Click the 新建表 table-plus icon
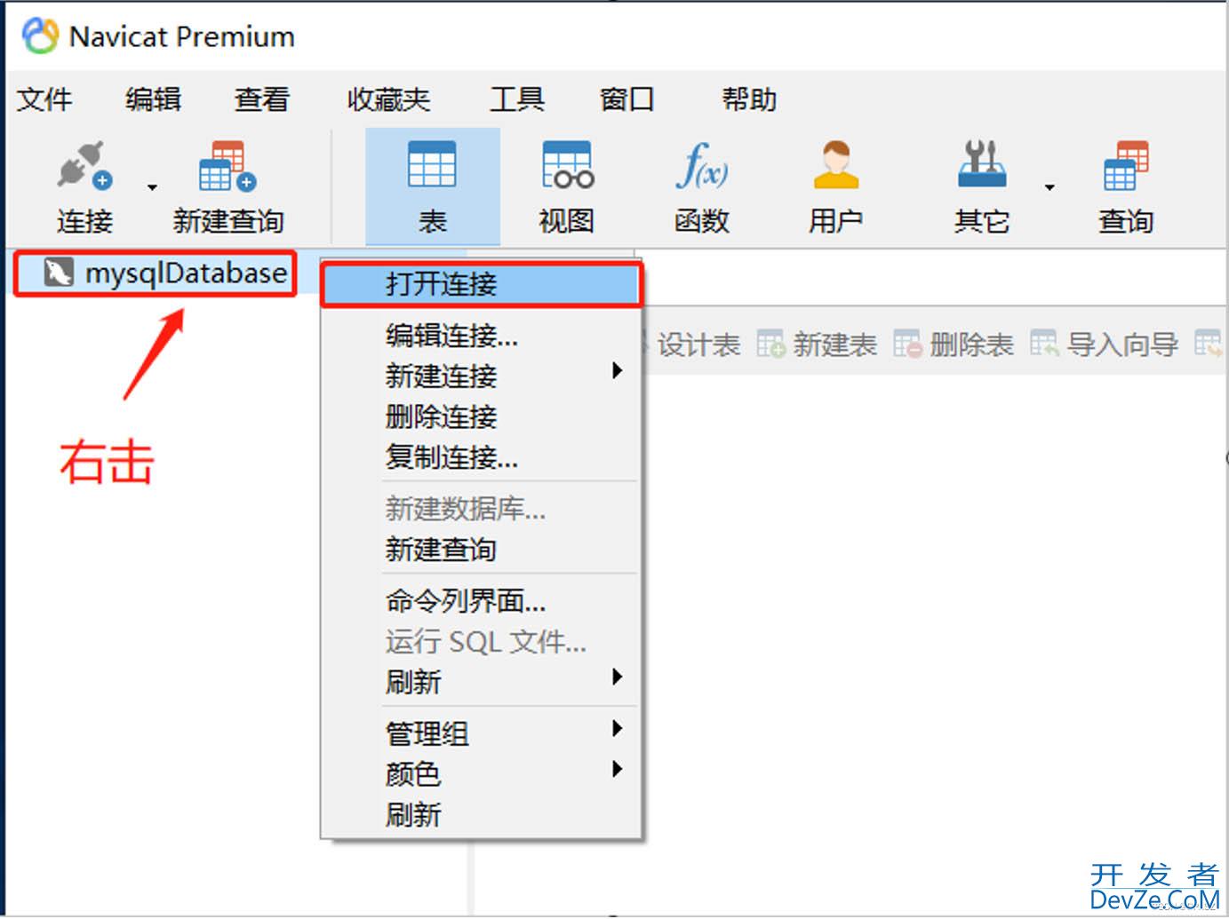 [770, 344]
